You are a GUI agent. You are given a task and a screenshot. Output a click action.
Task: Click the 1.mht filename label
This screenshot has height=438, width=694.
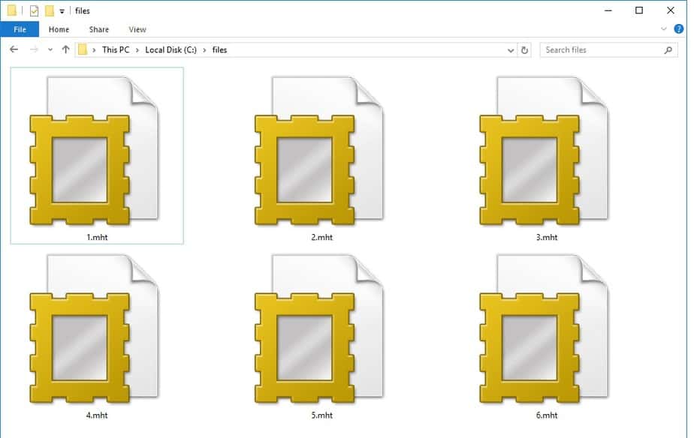tap(97, 237)
